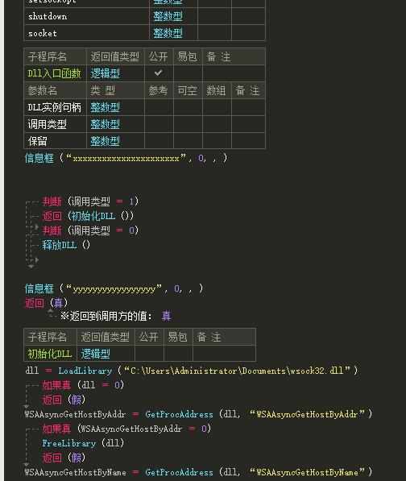406x481 pixels.
Task: Click the dll = LoadLibrary code line
Action: (192, 371)
